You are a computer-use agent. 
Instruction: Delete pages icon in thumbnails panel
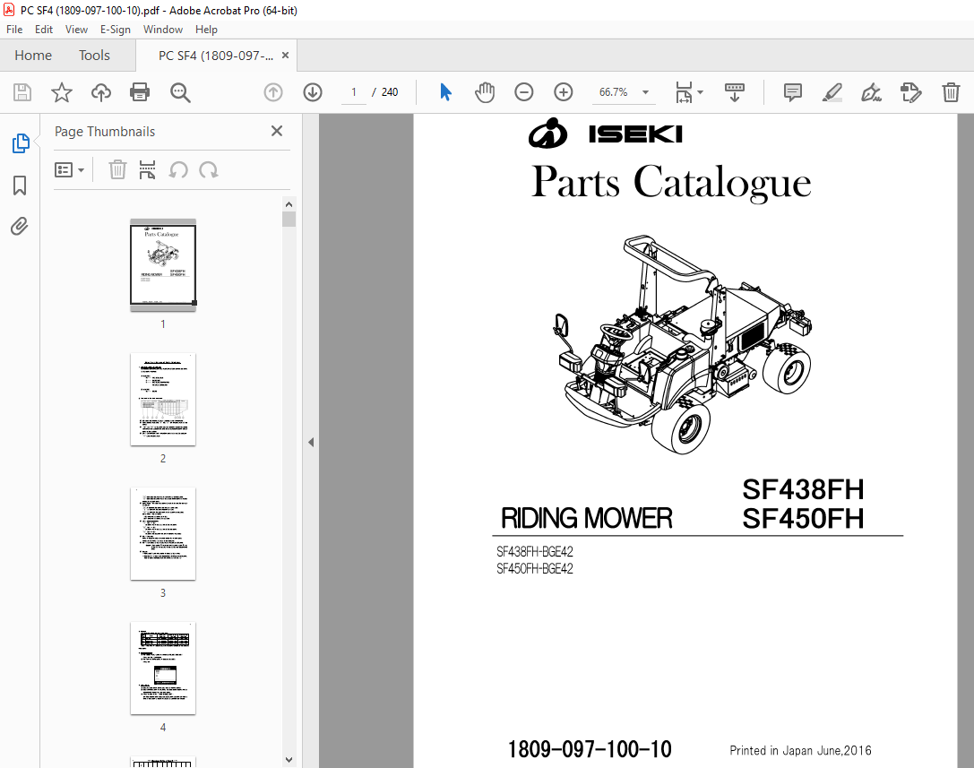click(x=117, y=169)
